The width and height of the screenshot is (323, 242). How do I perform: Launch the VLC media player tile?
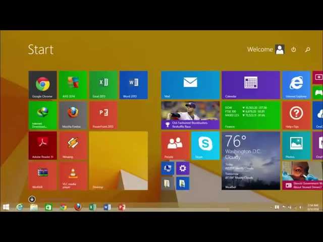click(73, 176)
